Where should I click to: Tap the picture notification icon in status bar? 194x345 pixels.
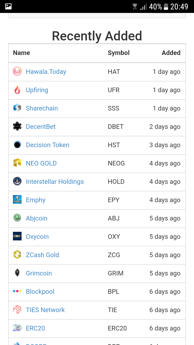(8, 6)
